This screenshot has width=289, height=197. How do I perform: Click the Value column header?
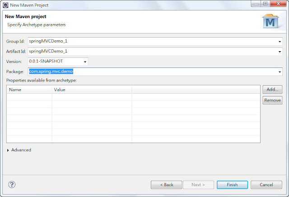[x=92, y=90]
